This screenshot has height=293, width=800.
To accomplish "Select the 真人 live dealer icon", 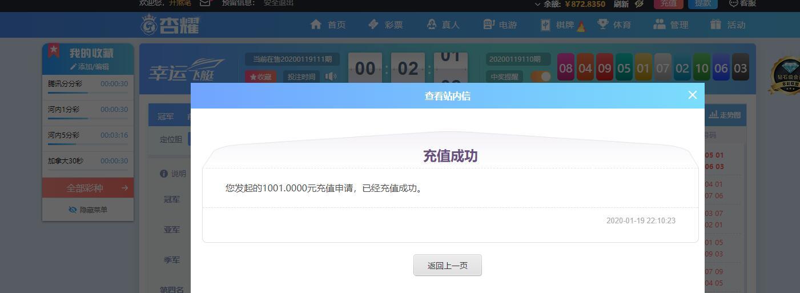I will 431,25.
